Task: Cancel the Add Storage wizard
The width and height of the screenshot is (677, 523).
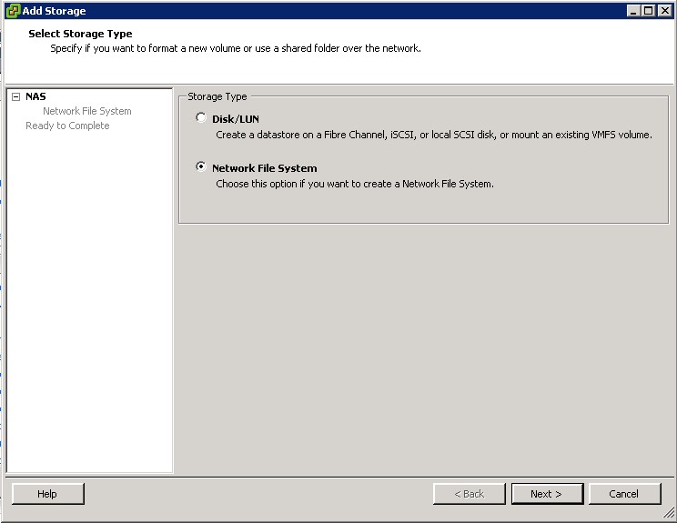Action: coord(624,494)
